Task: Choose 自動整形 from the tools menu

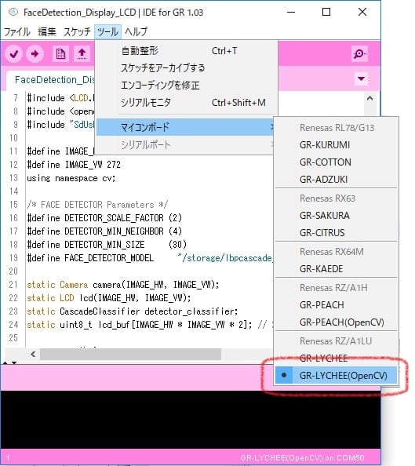Action: [186, 51]
